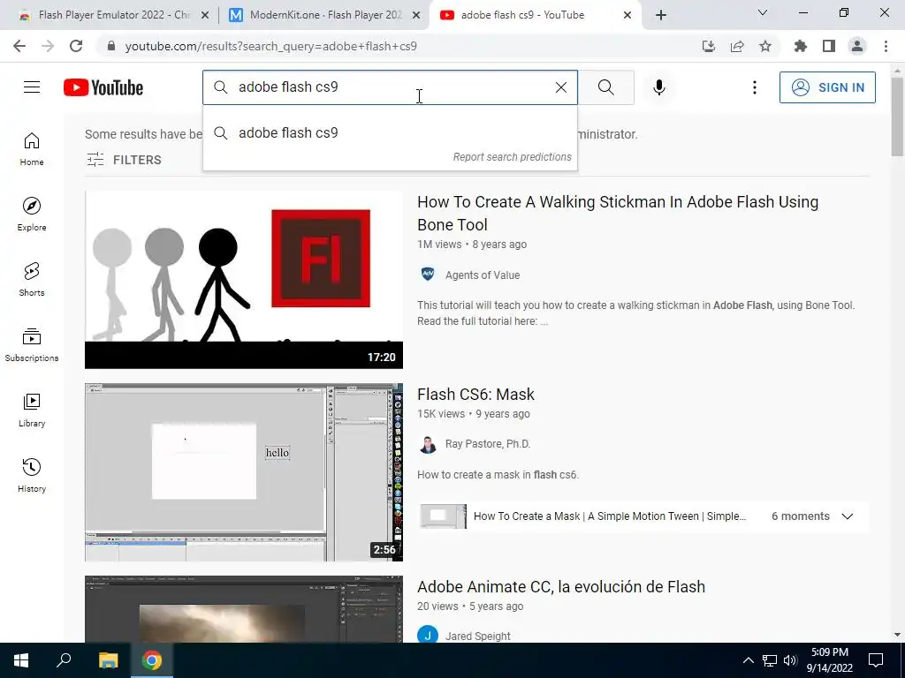Open volume control in system tray
Viewport: 905px width, 678px height.
[790, 660]
